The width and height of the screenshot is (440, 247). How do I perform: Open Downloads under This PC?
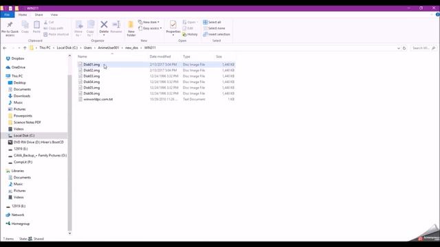click(19, 96)
